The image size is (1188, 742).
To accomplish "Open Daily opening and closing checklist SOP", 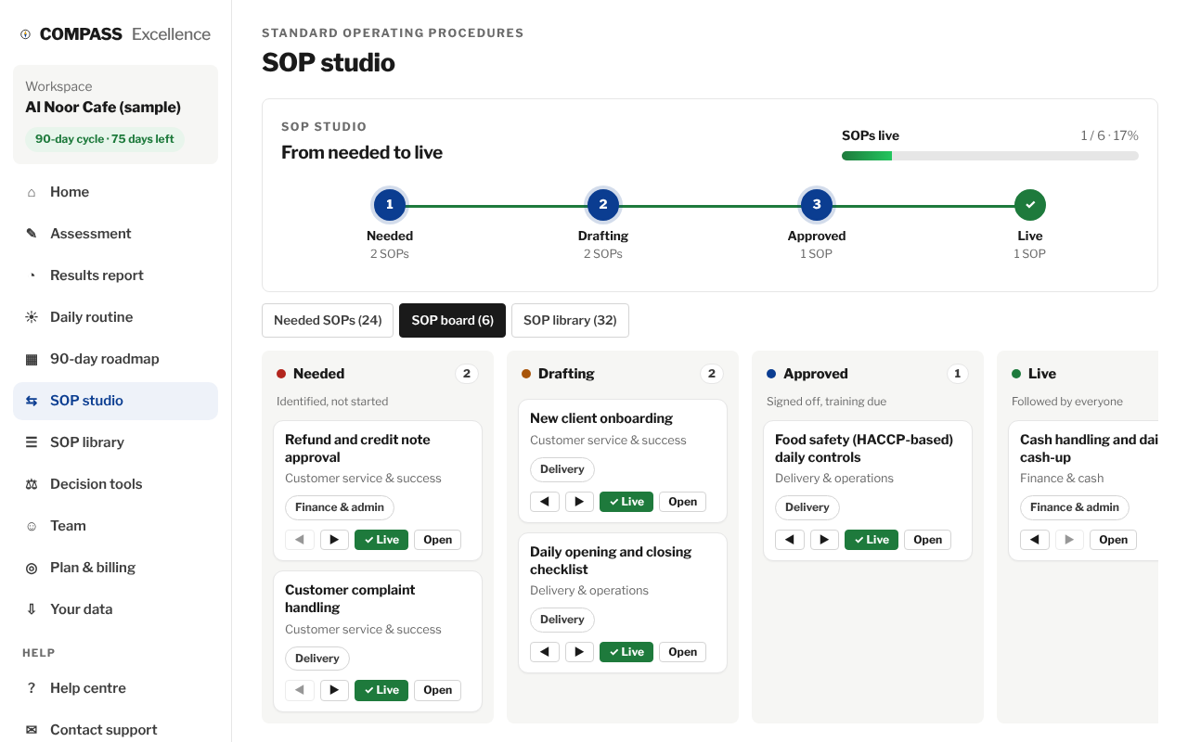I will (682, 652).
